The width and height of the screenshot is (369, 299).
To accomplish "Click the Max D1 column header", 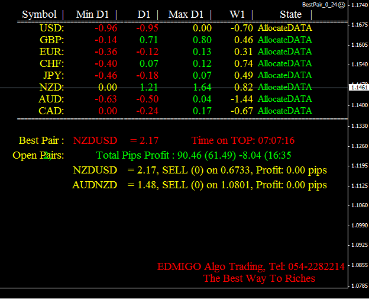I will pos(186,15).
